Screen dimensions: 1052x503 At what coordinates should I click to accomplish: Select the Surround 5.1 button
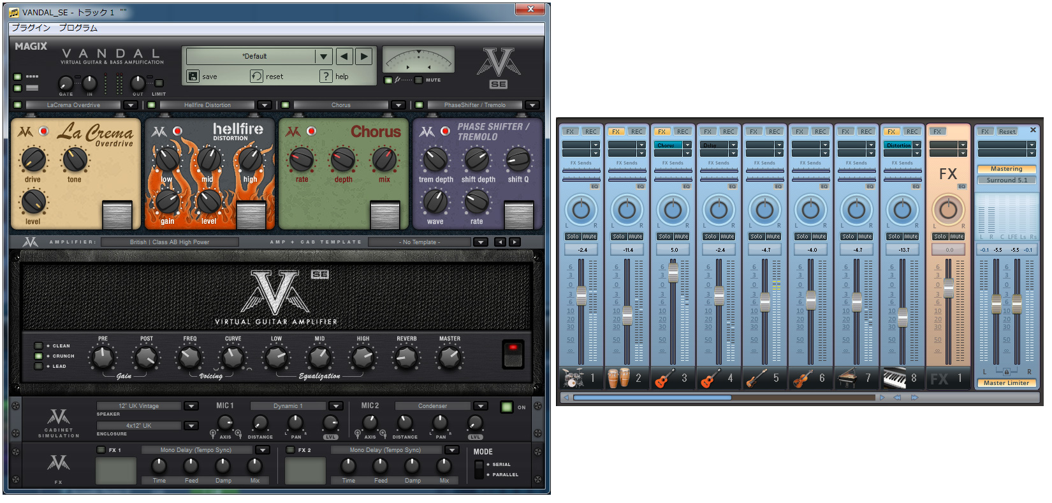coord(1007,180)
